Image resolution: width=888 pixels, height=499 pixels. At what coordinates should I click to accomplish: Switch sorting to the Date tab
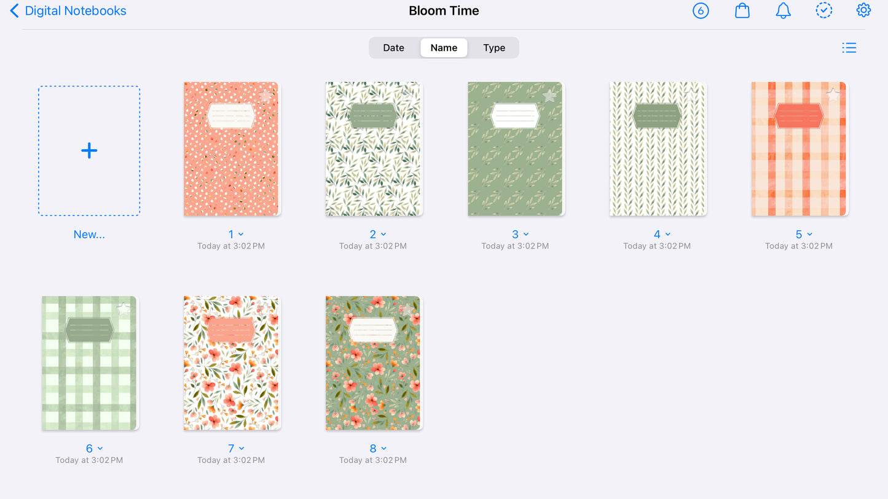coord(393,47)
